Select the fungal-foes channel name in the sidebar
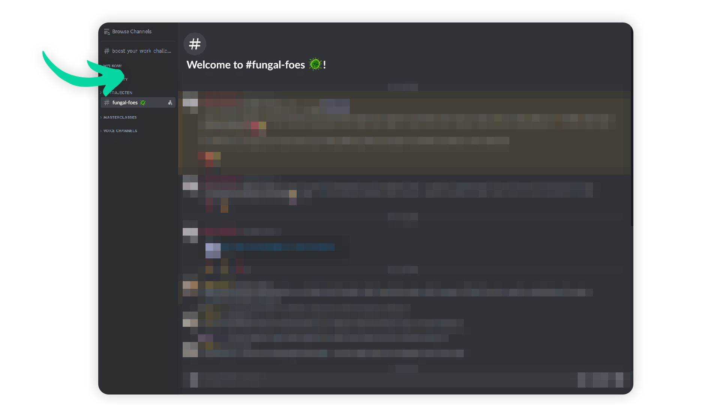This screenshot has height=405, width=720. pos(125,103)
